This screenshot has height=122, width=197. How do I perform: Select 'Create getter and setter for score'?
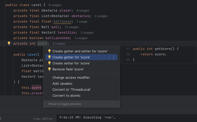pyautogui.click(x=80, y=51)
